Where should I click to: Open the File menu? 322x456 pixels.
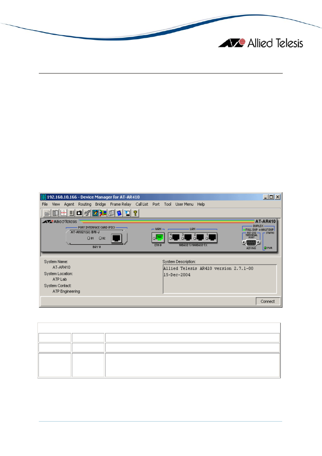point(45,204)
